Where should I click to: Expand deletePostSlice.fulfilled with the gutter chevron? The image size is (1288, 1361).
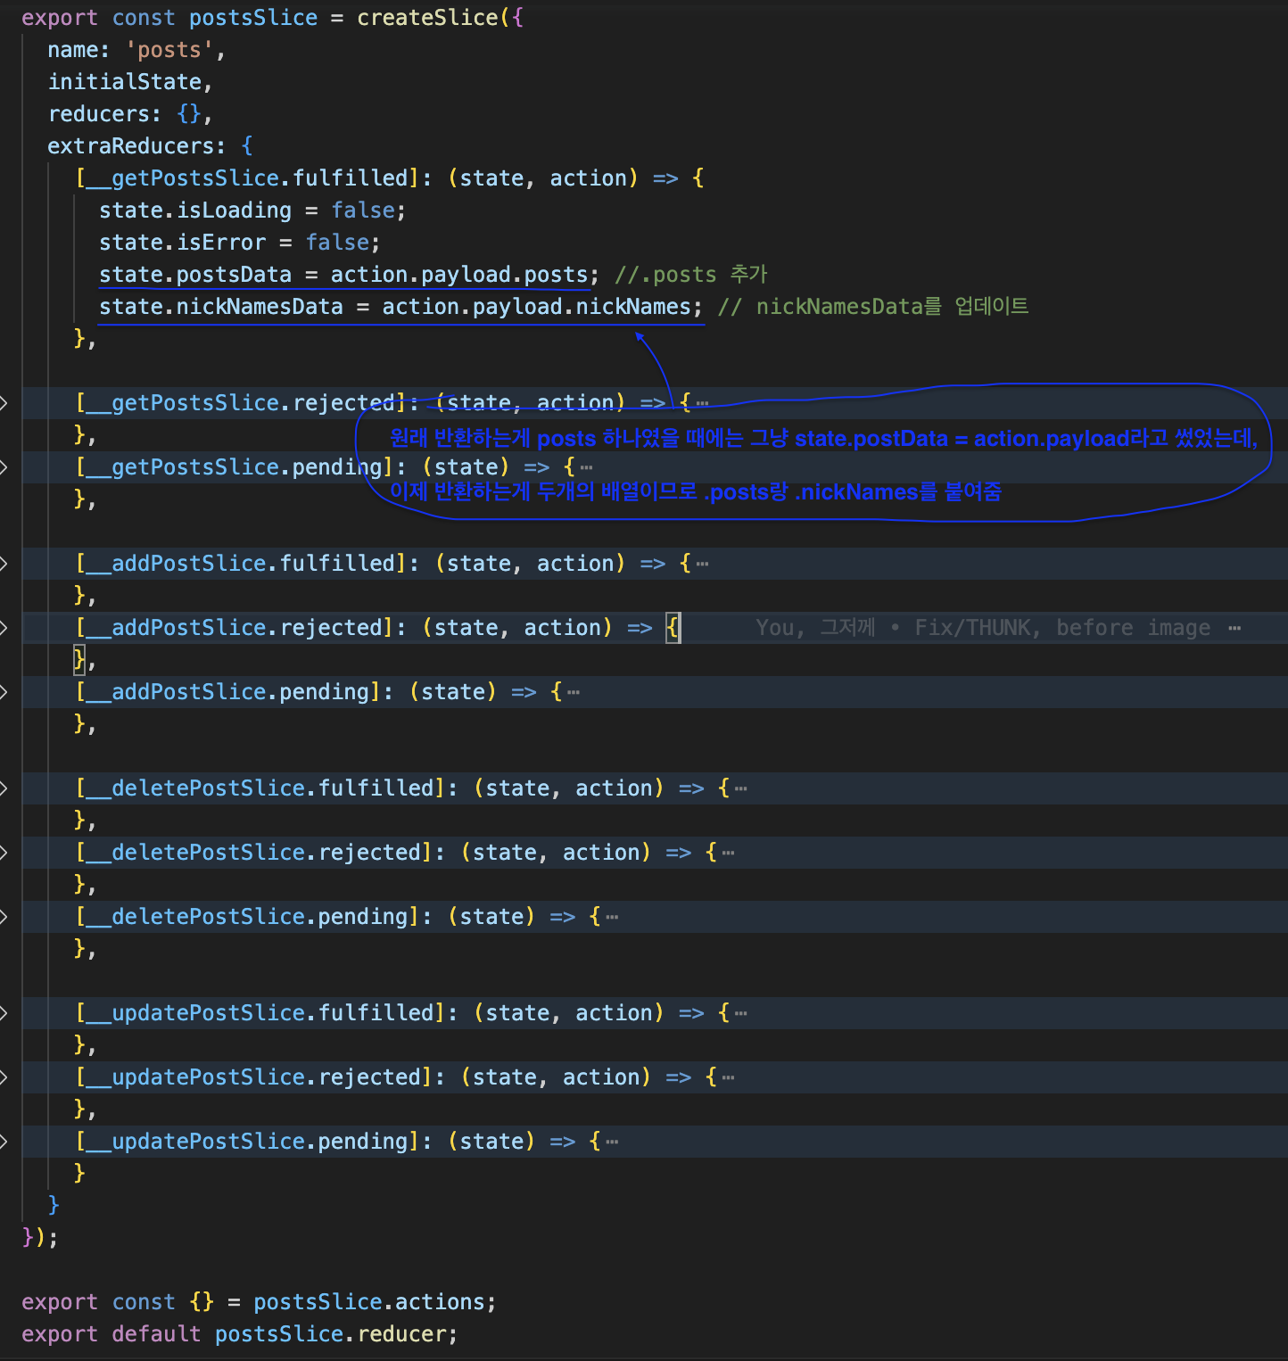4,788
